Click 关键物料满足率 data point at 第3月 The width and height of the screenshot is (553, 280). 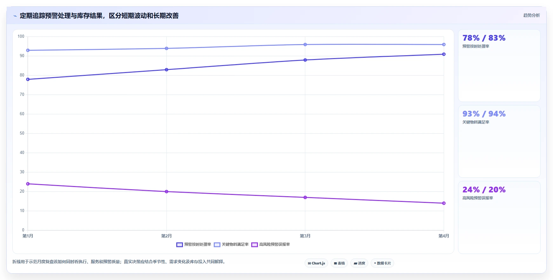coord(305,45)
